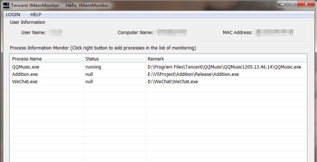
Task: Click the Computer Name label
Action: coord(136,32)
